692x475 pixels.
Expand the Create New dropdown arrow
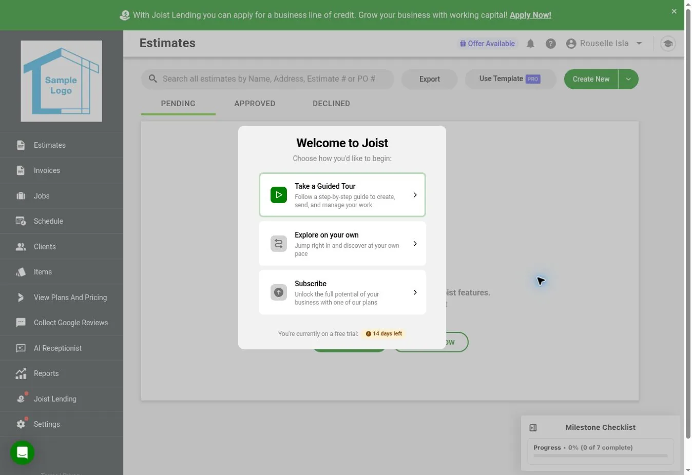(x=628, y=79)
